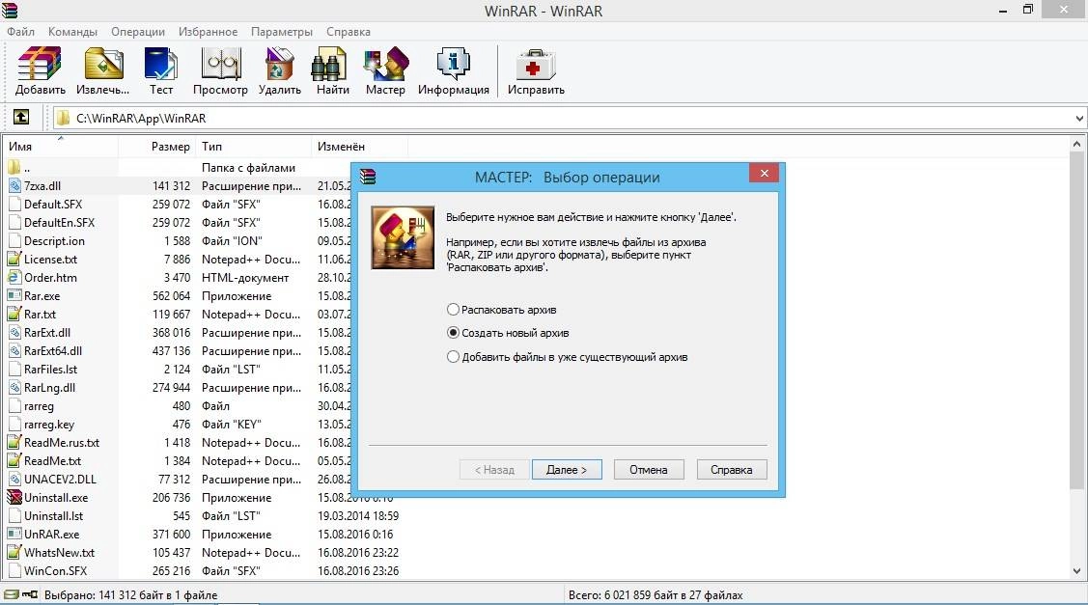The height and width of the screenshot is (605, 1088).
Task: Close the МАСТЕР dialog
Action: (764, 174)
